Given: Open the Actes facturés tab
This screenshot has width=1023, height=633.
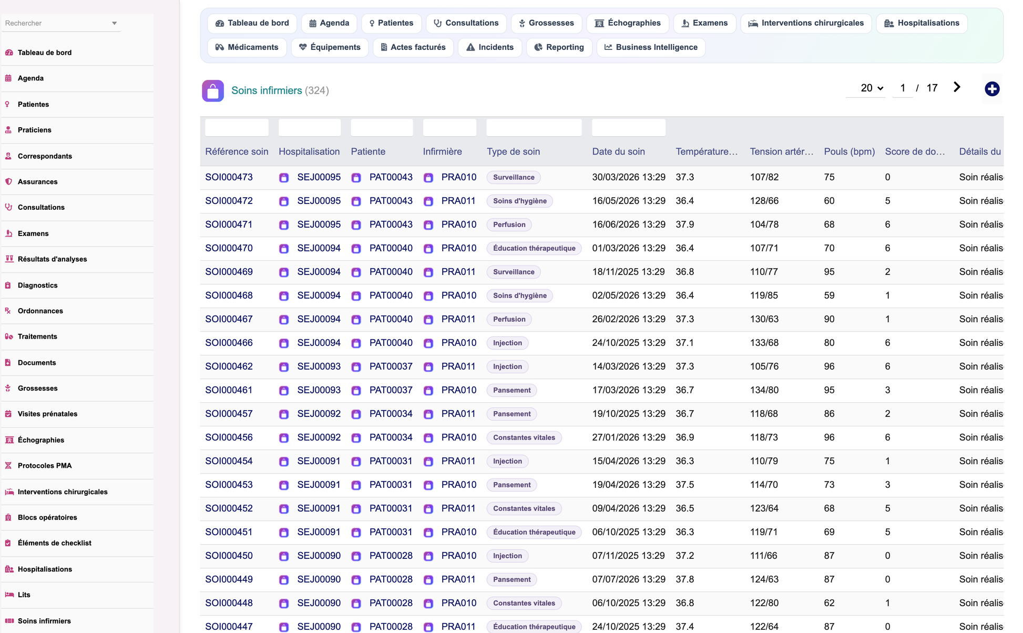Looking at the screenshot, I should coord(413,47).
